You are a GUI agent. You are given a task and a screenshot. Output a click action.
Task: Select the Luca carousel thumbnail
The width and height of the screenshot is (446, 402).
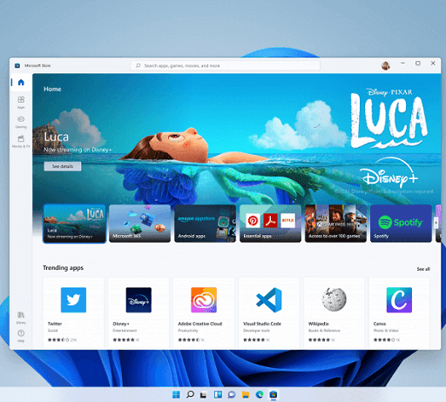(x=74, y=224)
